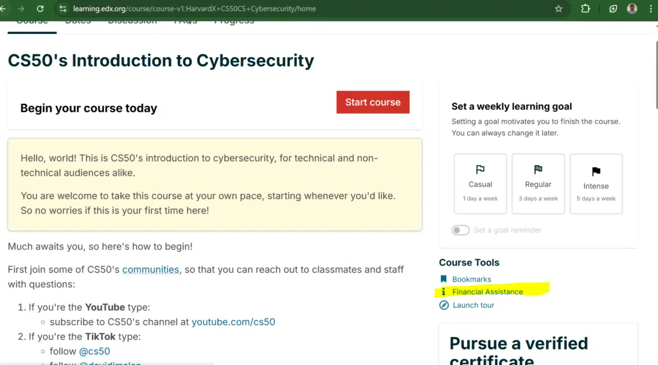Open the youtube.com/cs50 link
Image resolution: width=658 pixels, height=365 pixels.
pyautogui.click(x=233, y=322)
